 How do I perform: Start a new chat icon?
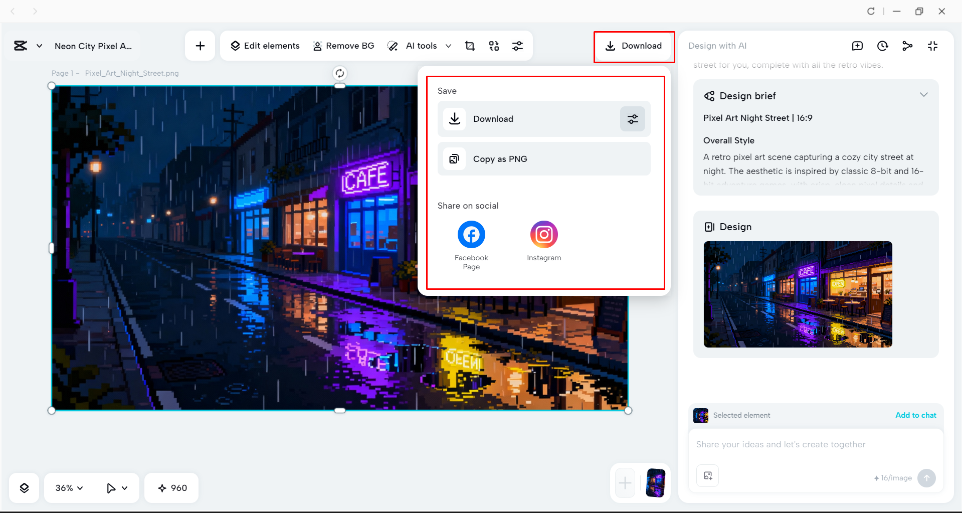[857, 46]
